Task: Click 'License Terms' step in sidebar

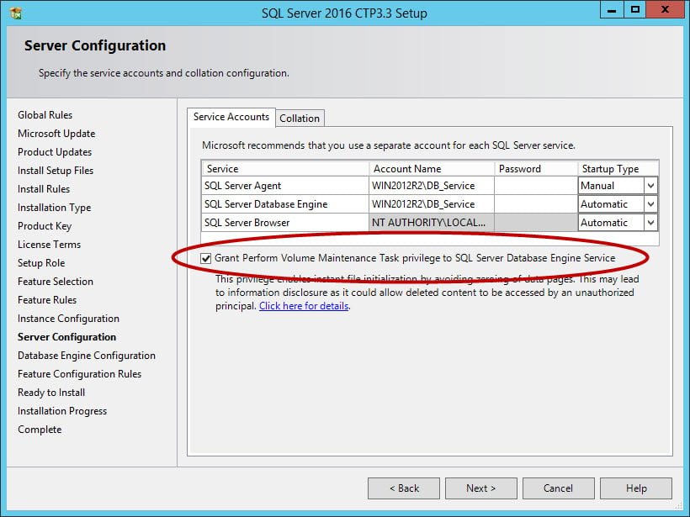Action: coord(50,245)
